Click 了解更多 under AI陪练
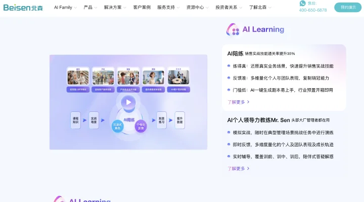The height and width of the screenshot is (202, 364). coord(239,102)
